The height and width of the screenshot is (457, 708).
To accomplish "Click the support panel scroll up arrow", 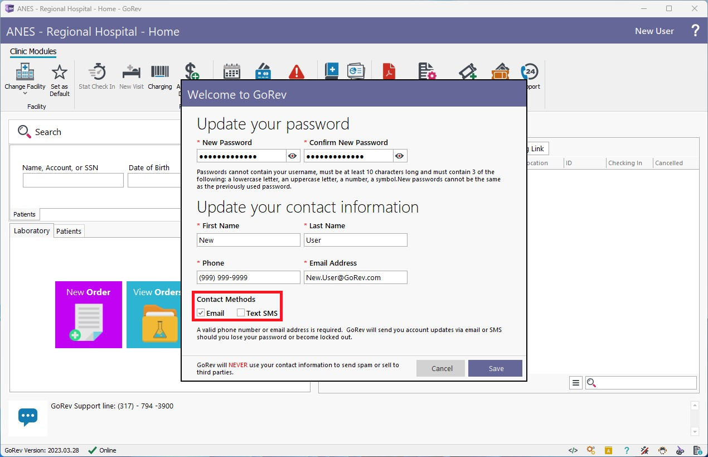I will coord(694,406).
